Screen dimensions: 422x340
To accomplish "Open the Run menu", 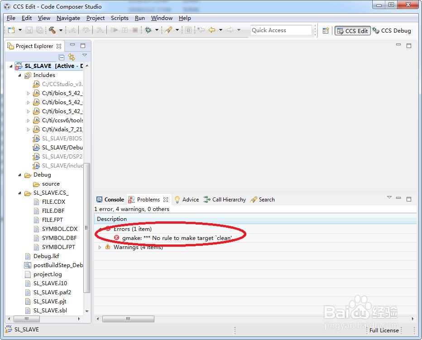I will pos(139,18).
